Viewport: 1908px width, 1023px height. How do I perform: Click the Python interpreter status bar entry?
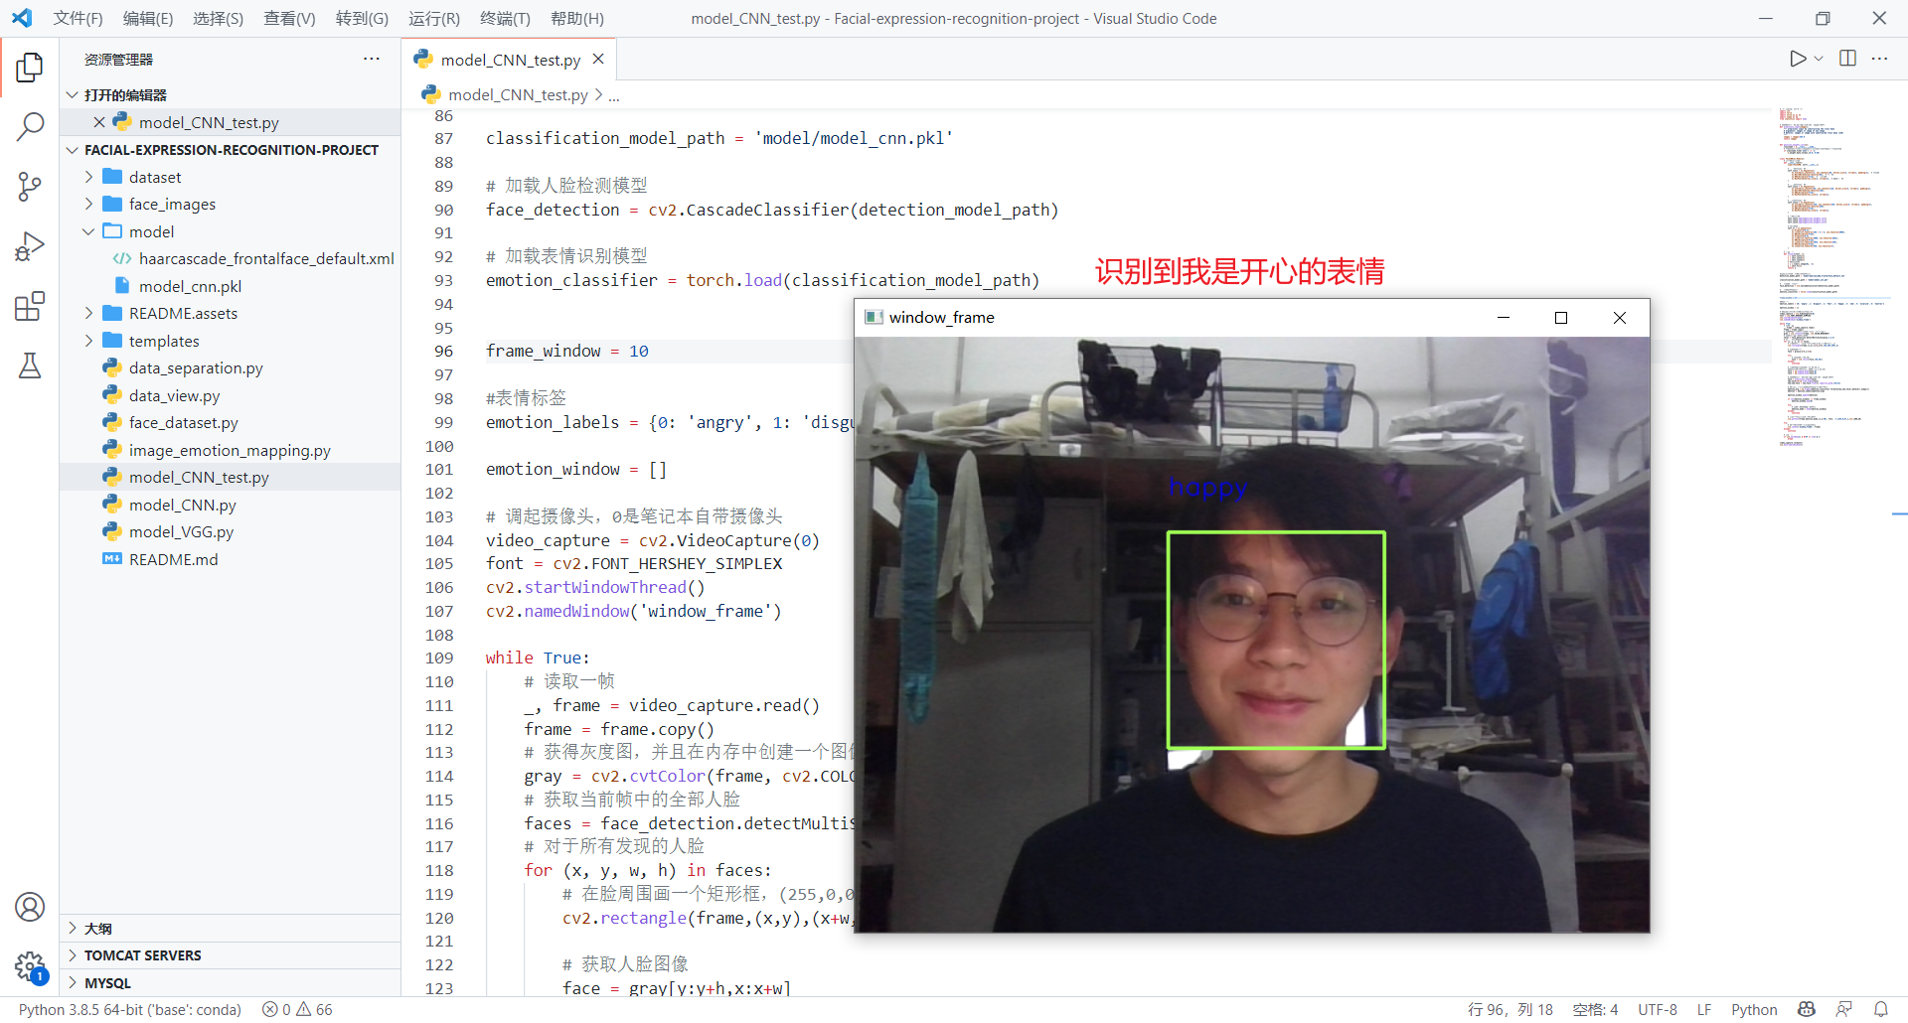coord(130,1010)
